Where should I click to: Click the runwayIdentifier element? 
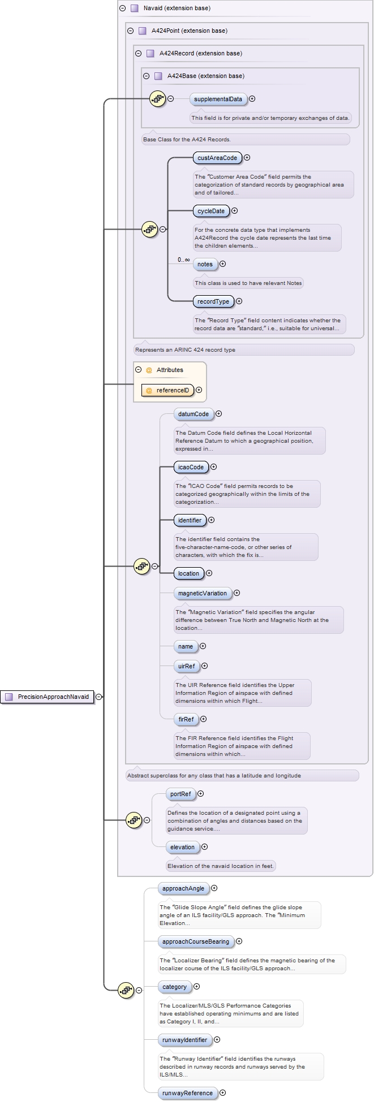pos(184,1040)
